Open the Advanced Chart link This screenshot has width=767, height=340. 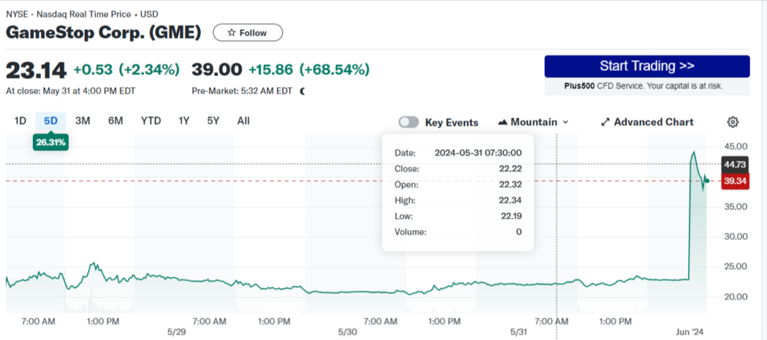point(653,122)
